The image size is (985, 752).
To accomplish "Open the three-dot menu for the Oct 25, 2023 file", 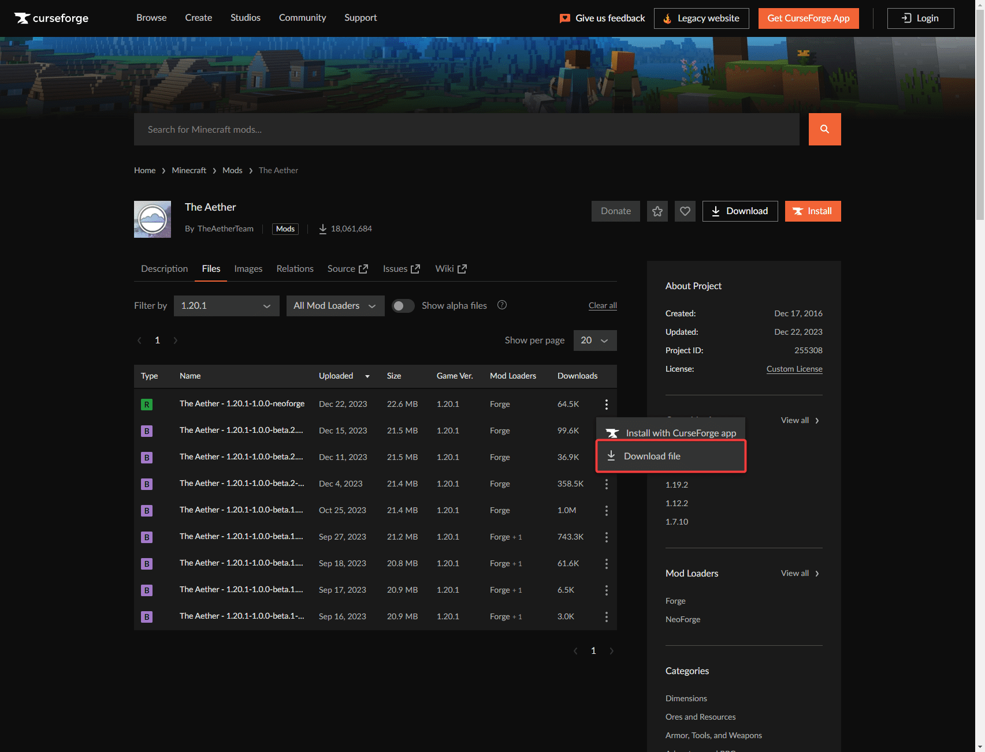I will (x=606, y=510).
